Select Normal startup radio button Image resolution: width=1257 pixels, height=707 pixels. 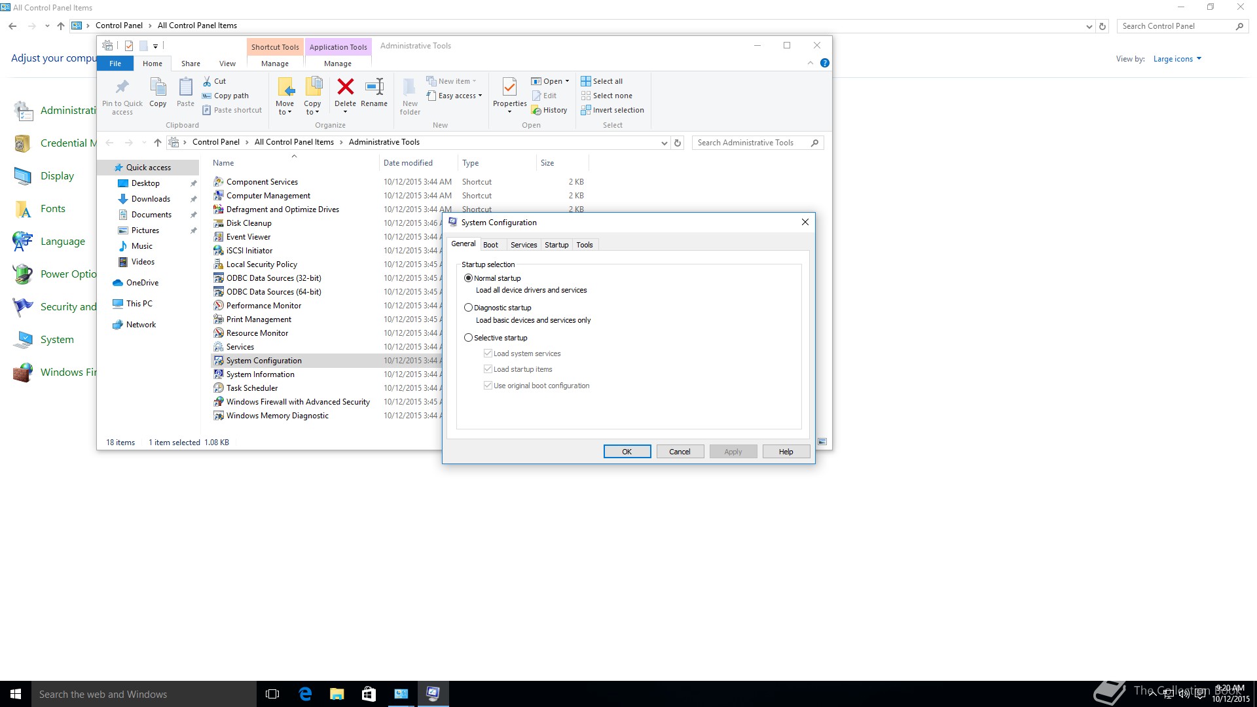(468, 278)
